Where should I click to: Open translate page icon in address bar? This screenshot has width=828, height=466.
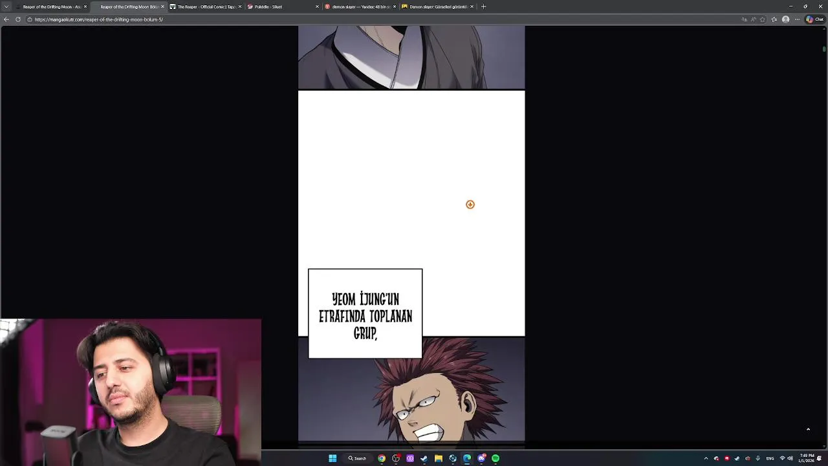pyautogui.click(x=745, y=19)
